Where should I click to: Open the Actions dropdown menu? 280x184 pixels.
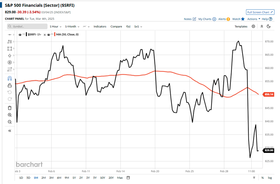pyautogui.click(x=254, y=19)
